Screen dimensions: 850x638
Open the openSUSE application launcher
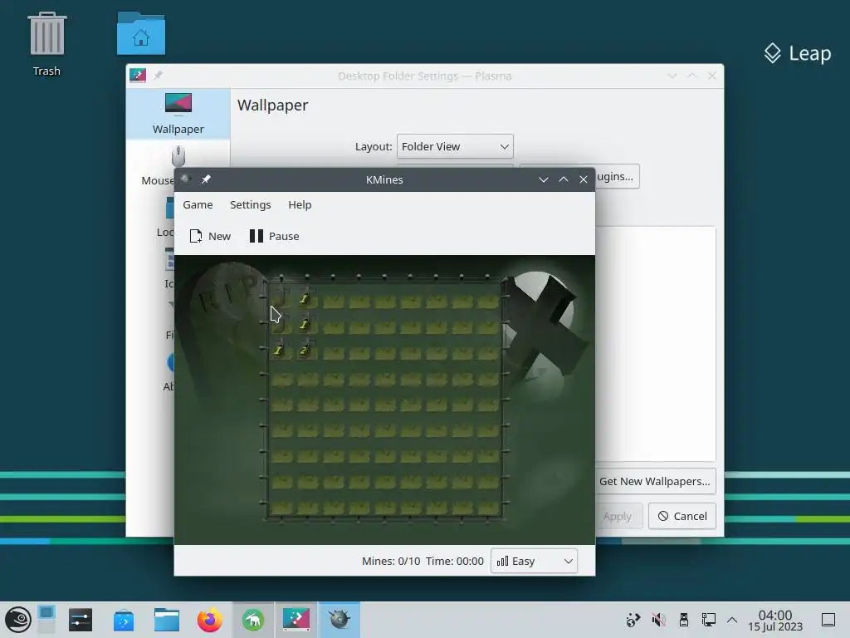click(x=18, y=620)
